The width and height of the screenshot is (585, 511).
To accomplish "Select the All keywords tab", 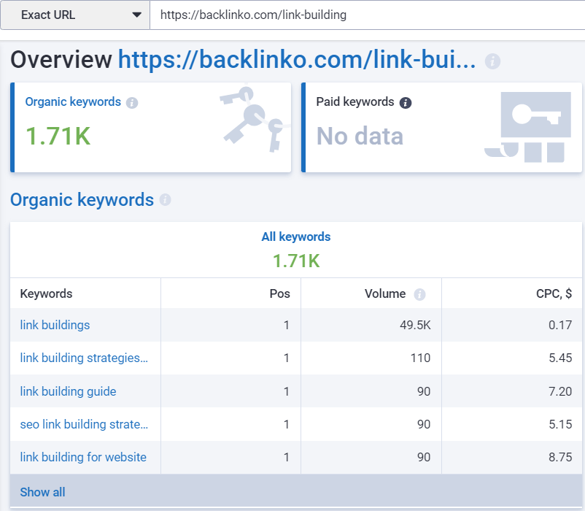I will [x=295, y=237].
